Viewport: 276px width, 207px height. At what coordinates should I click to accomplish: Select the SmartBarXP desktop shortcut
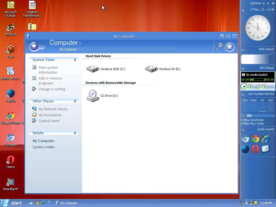(x=11, y=184)
